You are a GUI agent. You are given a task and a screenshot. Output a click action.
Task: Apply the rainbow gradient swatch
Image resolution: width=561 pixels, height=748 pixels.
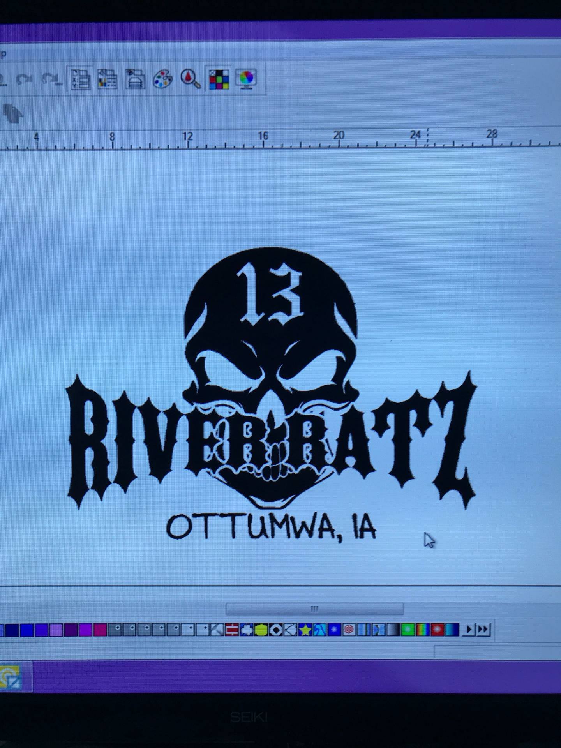point(422,630)
